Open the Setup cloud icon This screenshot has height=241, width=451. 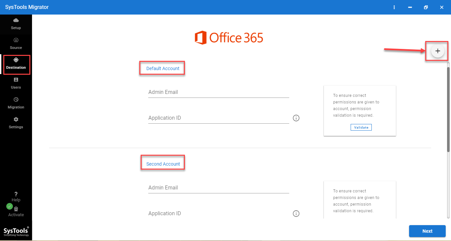(16, 20)
